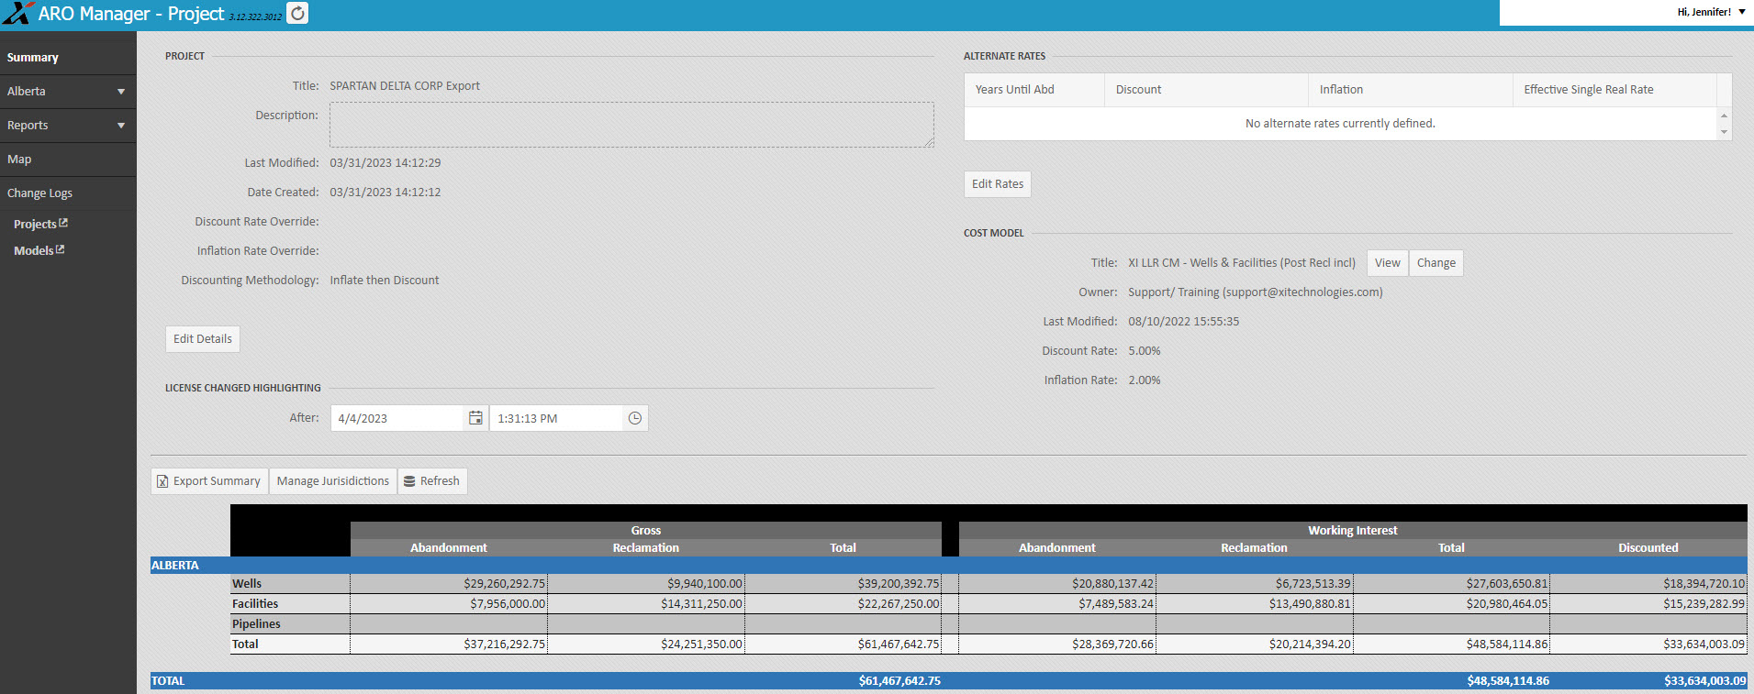Screen dimensions: 1754x694
Task: Expand the Reports sidebar menu arrow
Action: 121,126
